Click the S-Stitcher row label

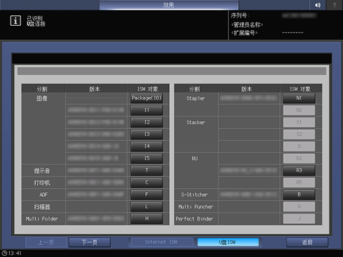coord(194,195)
